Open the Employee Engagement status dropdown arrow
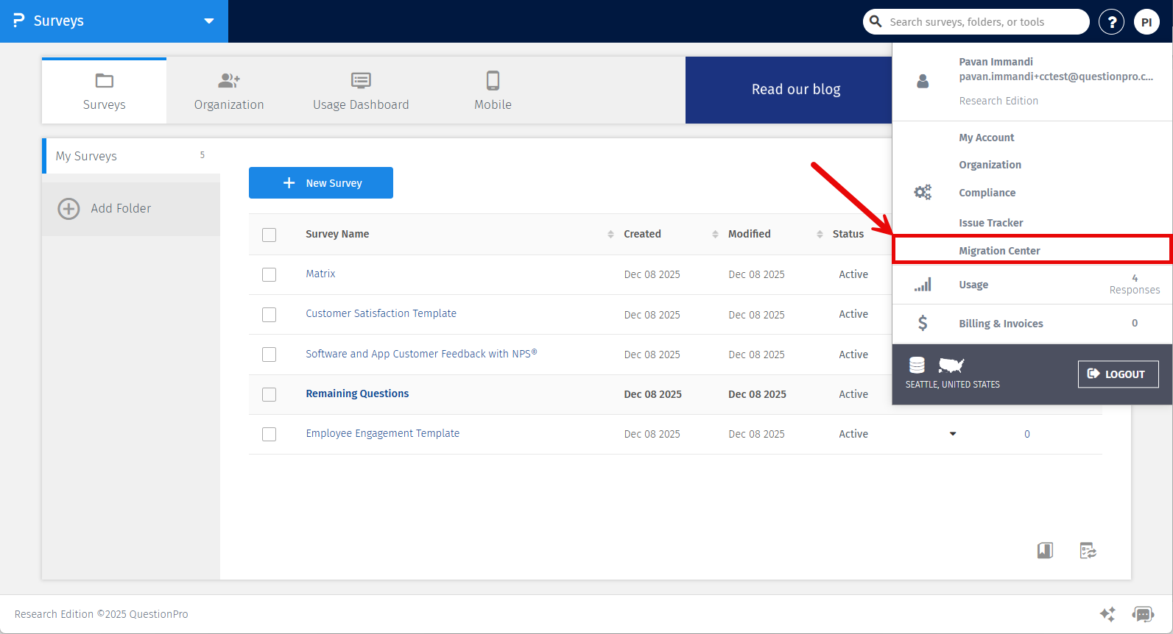 click(953, 434)
